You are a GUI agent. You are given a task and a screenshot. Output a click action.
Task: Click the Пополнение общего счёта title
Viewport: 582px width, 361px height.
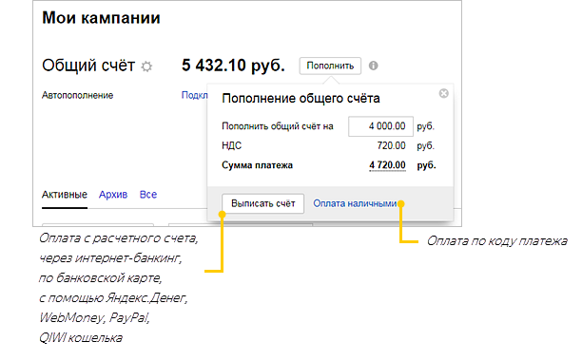[301, 99]
